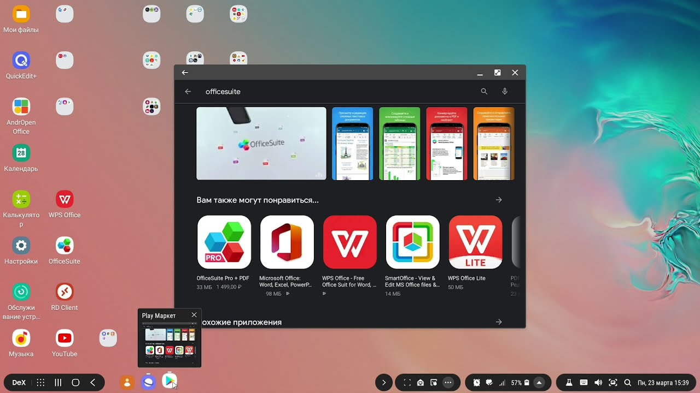
Task: Play the OfficeSuite promo video thumbnail
Action: pos(261,144)
